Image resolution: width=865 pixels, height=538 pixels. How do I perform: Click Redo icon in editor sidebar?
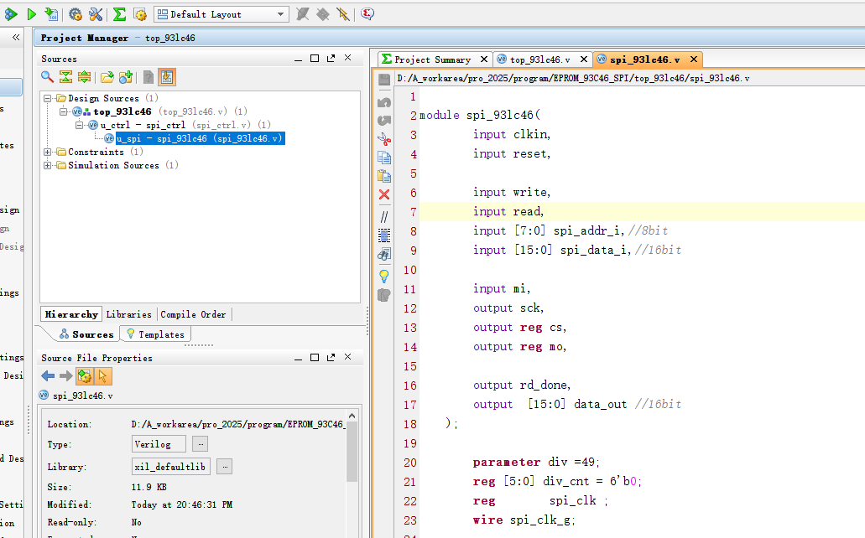point(384,120)
